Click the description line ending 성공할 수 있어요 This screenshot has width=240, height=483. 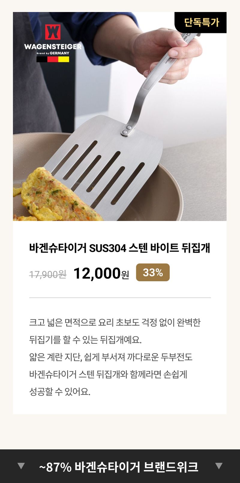(60, 391)
